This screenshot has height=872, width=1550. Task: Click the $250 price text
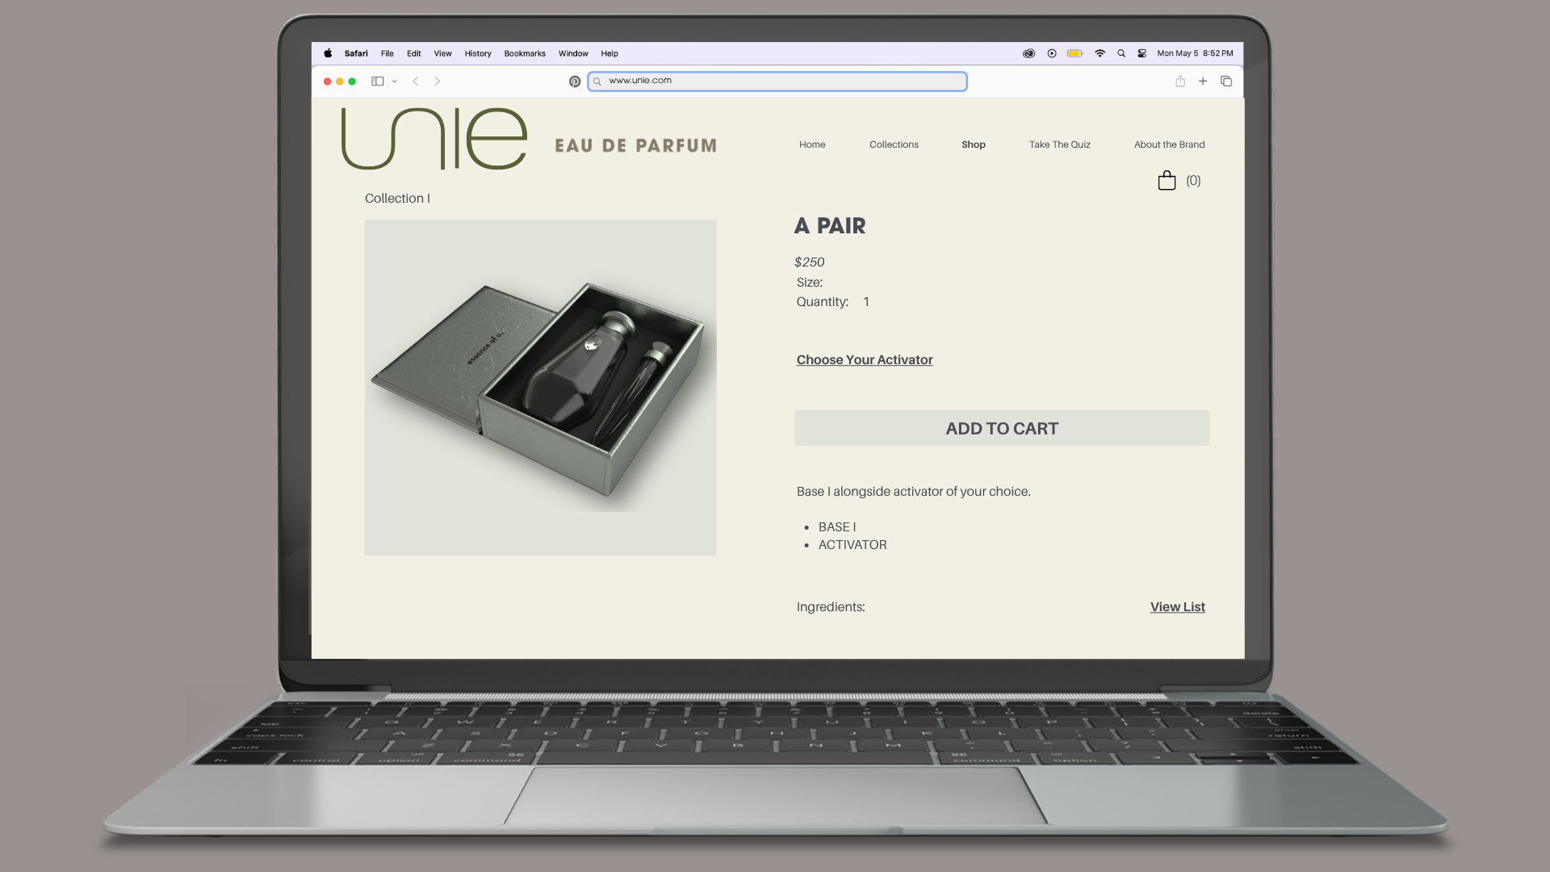tap(809, 262)
